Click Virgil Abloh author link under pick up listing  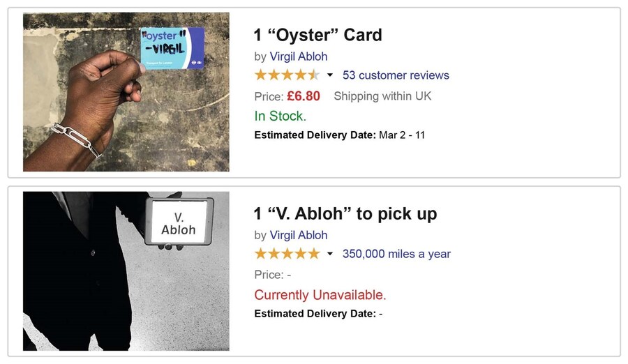tap(298, 235)
